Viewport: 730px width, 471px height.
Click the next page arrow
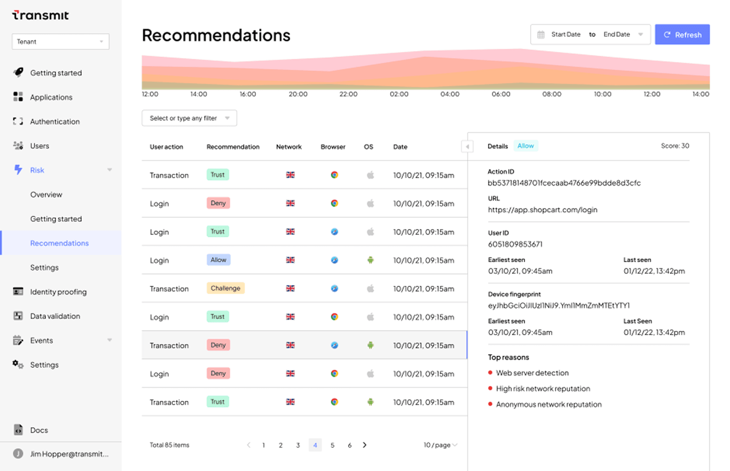pyautogui.click(x=365, y=445)
